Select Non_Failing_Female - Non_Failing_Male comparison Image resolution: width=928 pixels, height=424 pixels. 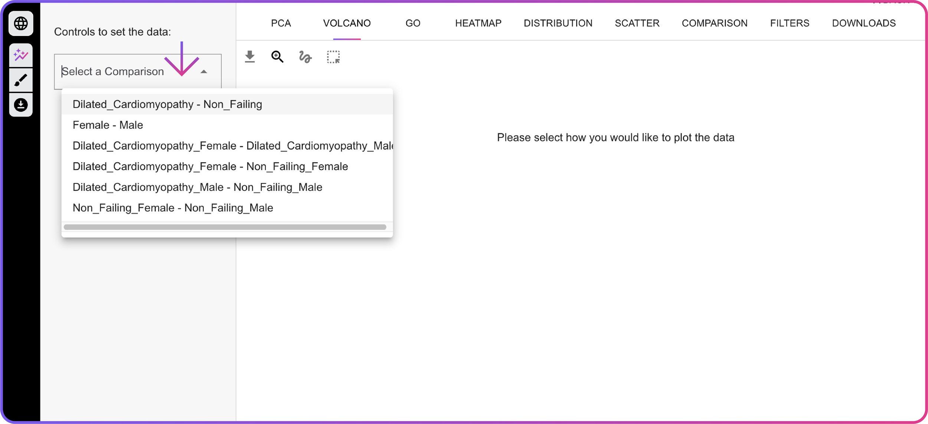(173, 208)
